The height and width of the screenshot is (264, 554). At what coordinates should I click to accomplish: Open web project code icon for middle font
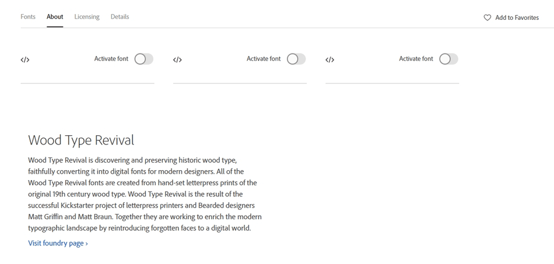[177, 59]
